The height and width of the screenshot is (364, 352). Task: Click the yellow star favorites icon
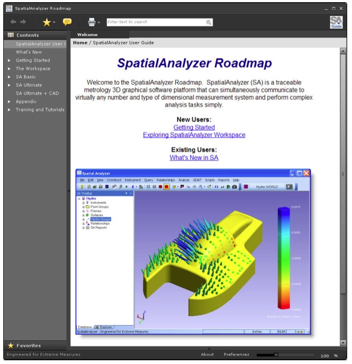(47, 22)
